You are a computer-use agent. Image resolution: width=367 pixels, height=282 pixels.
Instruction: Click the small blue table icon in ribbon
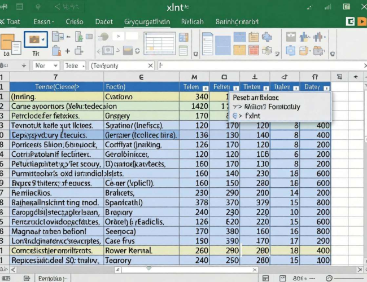pyautogui.click(x=239, y=37)
